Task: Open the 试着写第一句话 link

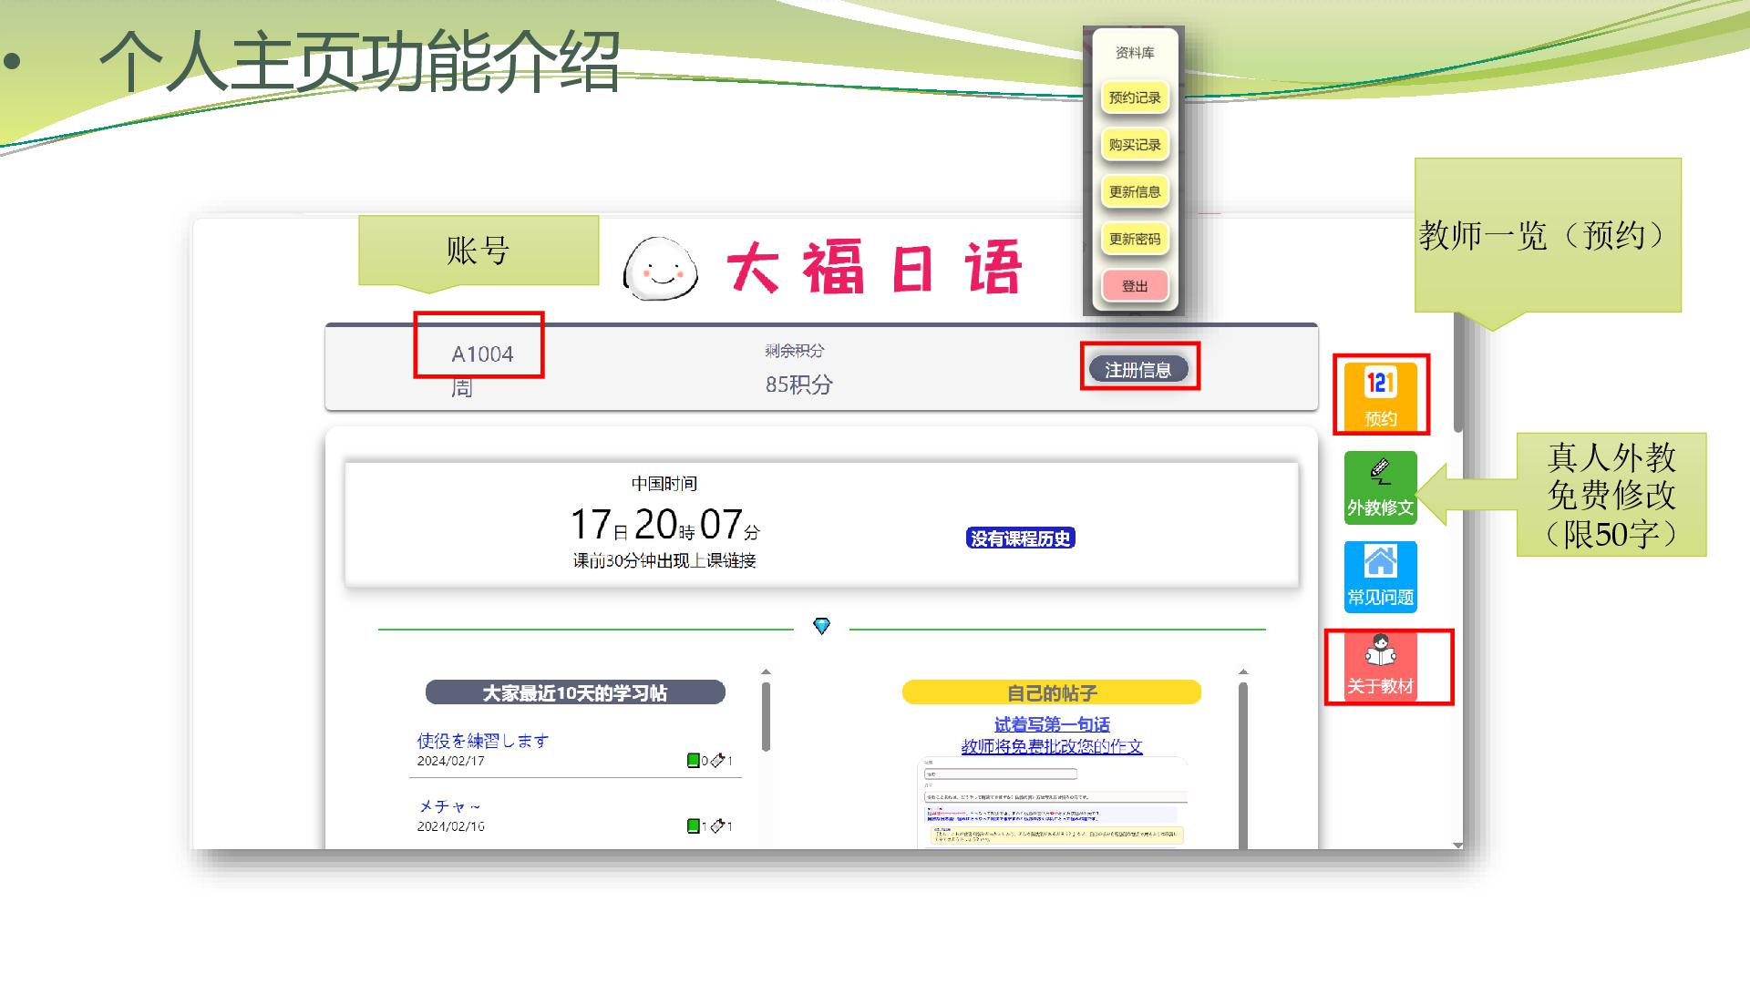Action: (1051, 724)
